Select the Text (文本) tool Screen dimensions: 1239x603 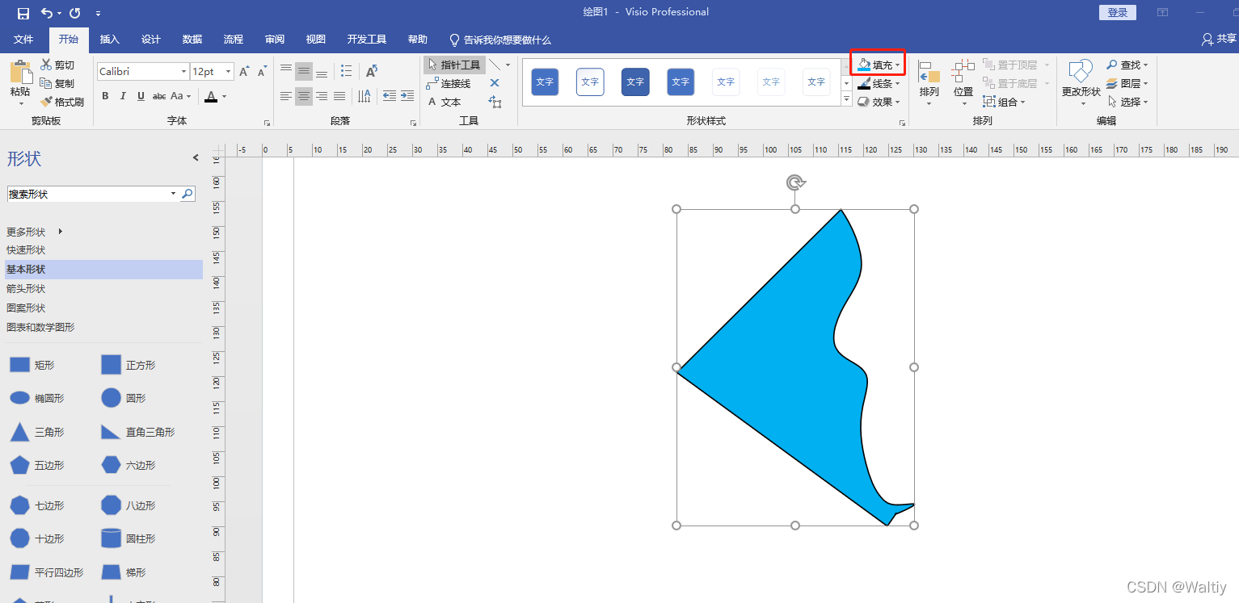click(x=445, y=102)
